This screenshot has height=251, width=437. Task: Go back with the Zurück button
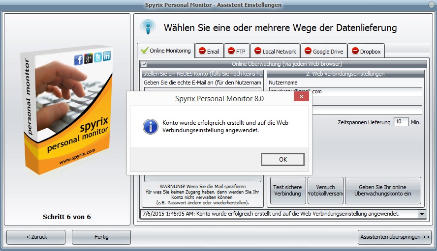[36, 237]
